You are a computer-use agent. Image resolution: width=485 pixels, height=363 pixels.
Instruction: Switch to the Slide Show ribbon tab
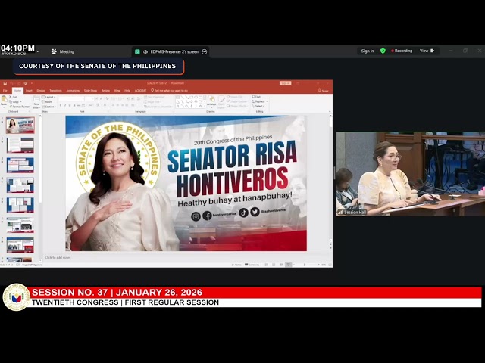[x=90, y=91]
